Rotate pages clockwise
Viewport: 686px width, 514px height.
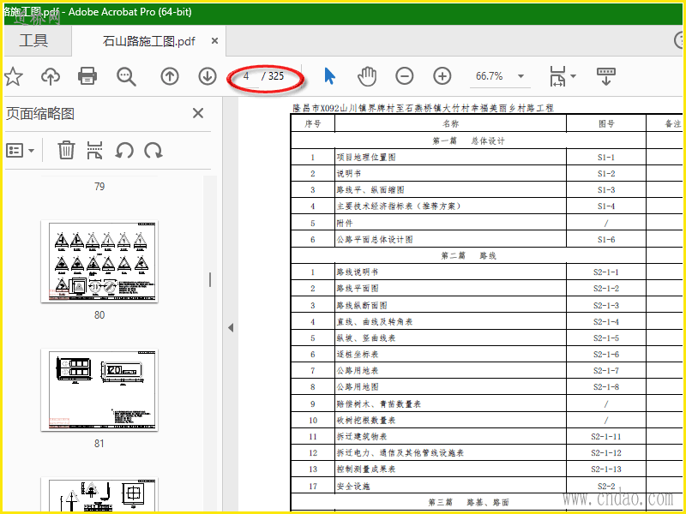(x=153, y=151)
